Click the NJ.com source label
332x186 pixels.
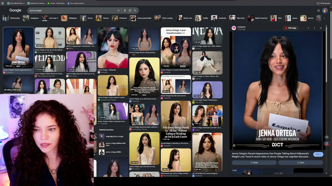(x=198, y=48)
